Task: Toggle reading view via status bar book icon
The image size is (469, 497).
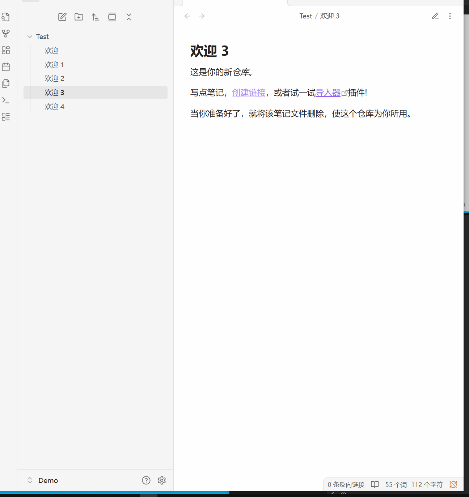Action: coord(375,485)
